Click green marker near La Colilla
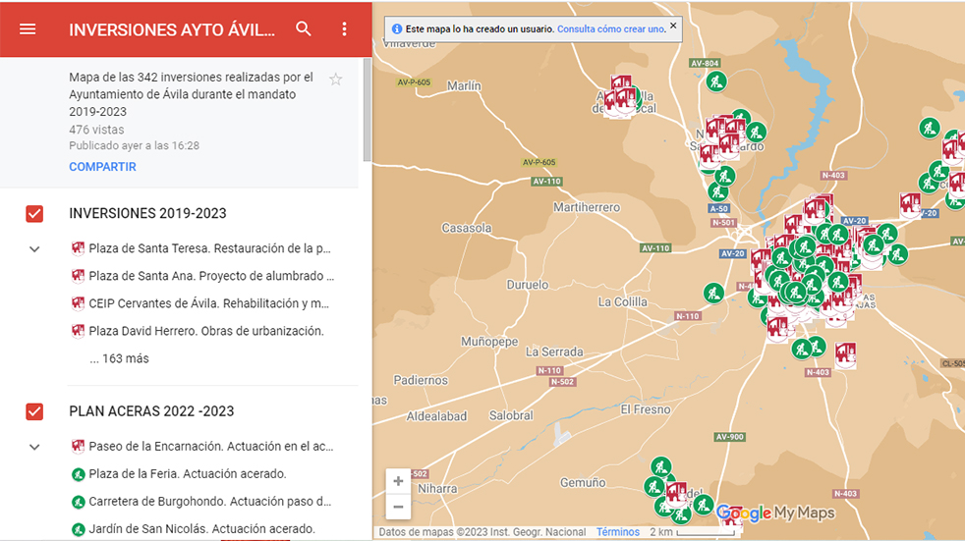 pos(712,293)
